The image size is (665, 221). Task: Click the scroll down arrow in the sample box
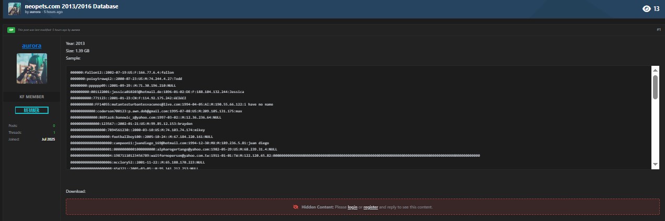pyautogui.click(x=655, y=165)
